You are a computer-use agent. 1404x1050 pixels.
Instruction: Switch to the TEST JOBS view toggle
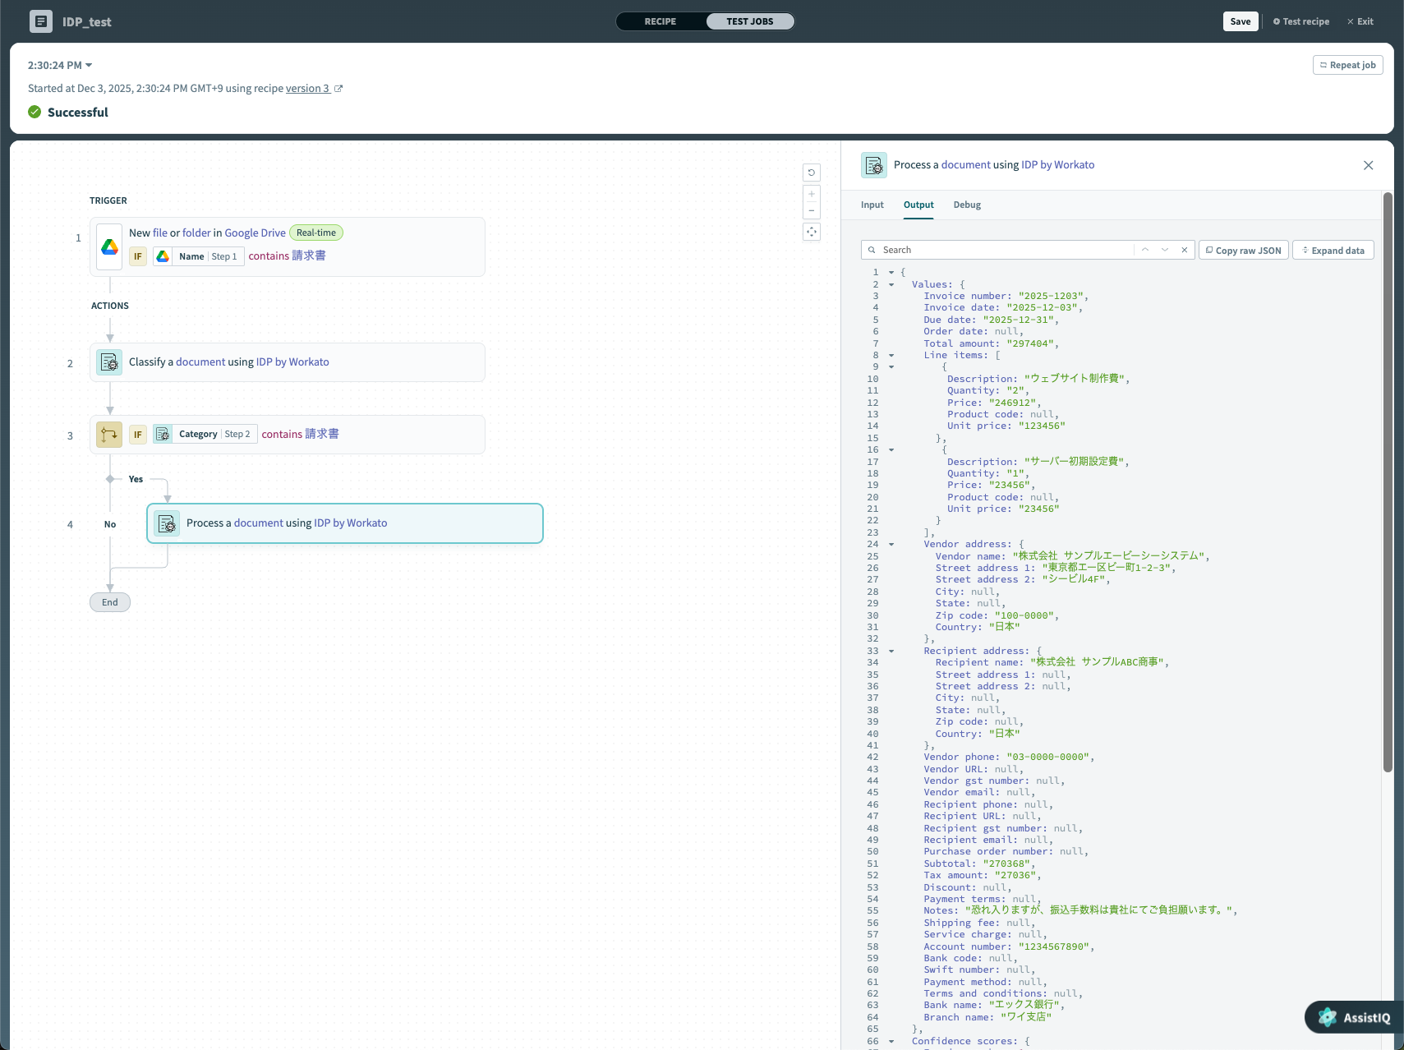coord(750,21)
